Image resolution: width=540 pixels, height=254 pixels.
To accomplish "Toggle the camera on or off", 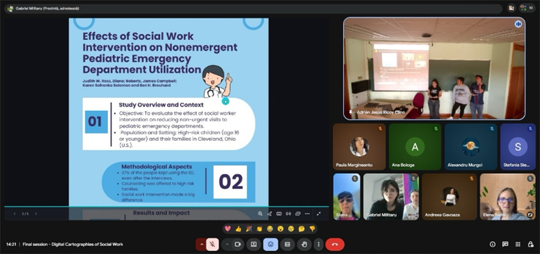I will tap(238, 244).
